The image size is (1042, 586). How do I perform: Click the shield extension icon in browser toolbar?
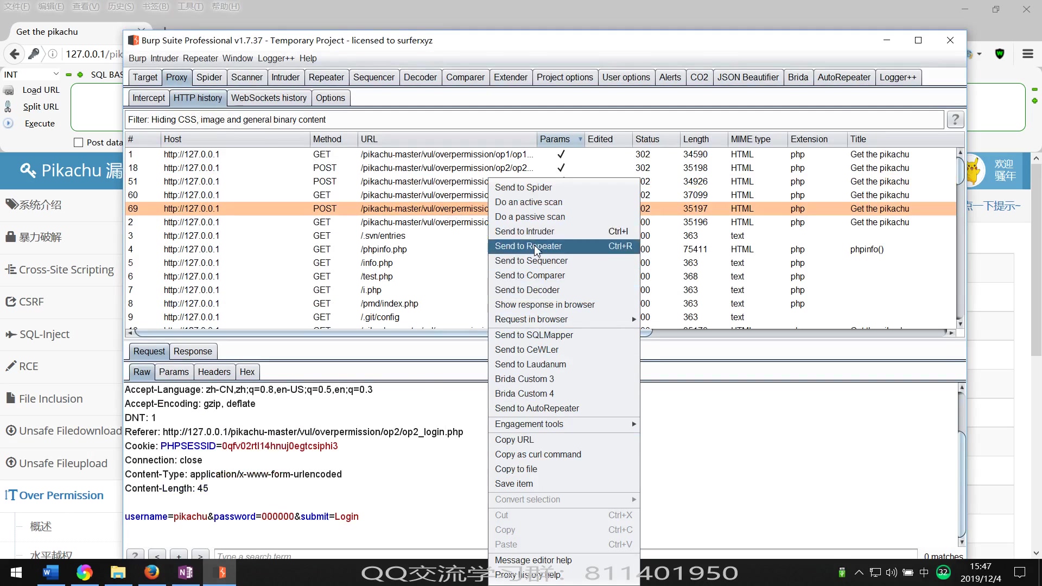click(1000, 54)
